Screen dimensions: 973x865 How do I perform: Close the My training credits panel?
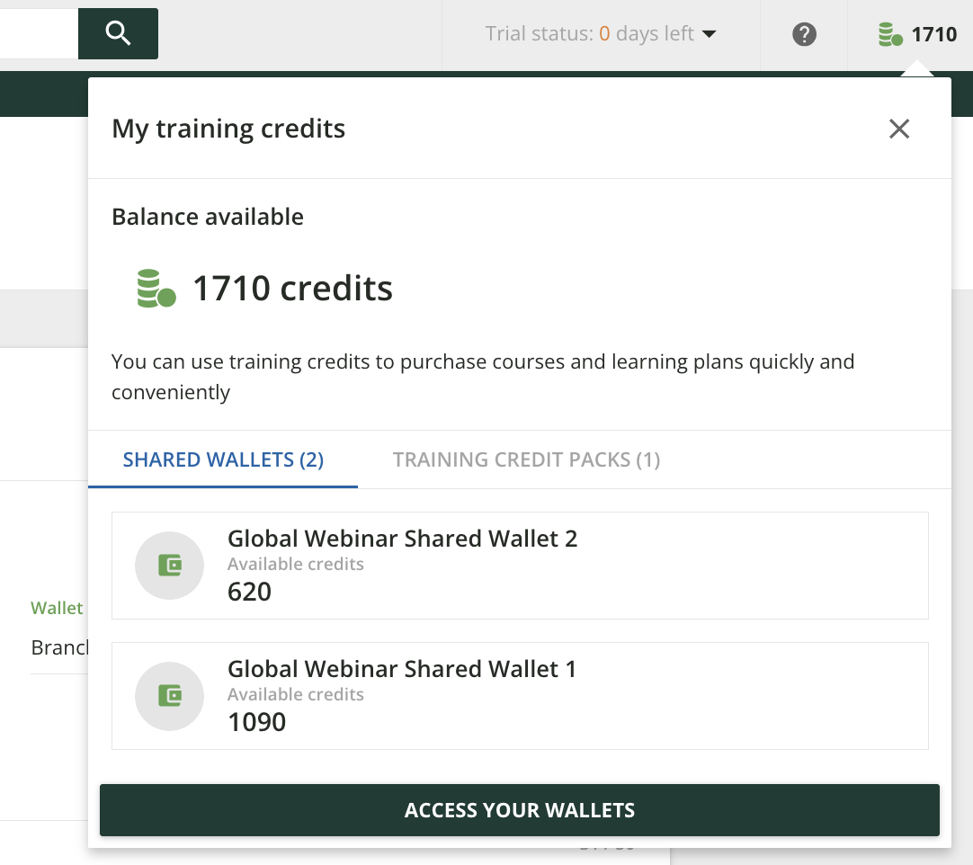[x=899, y=129]
